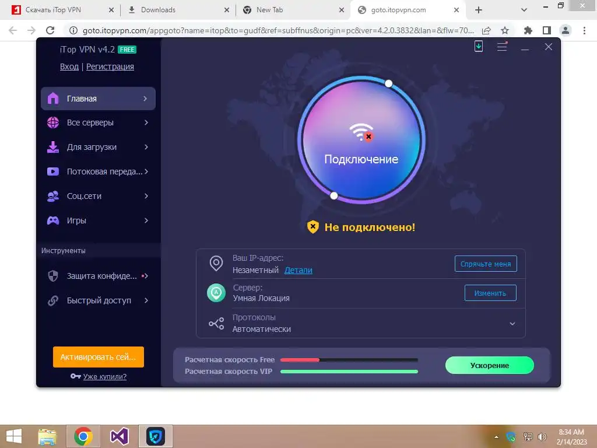Expand the Потоковая передача chevron
Image resolution: width=597 pixels, height=448 pixels.
point(146,171)
